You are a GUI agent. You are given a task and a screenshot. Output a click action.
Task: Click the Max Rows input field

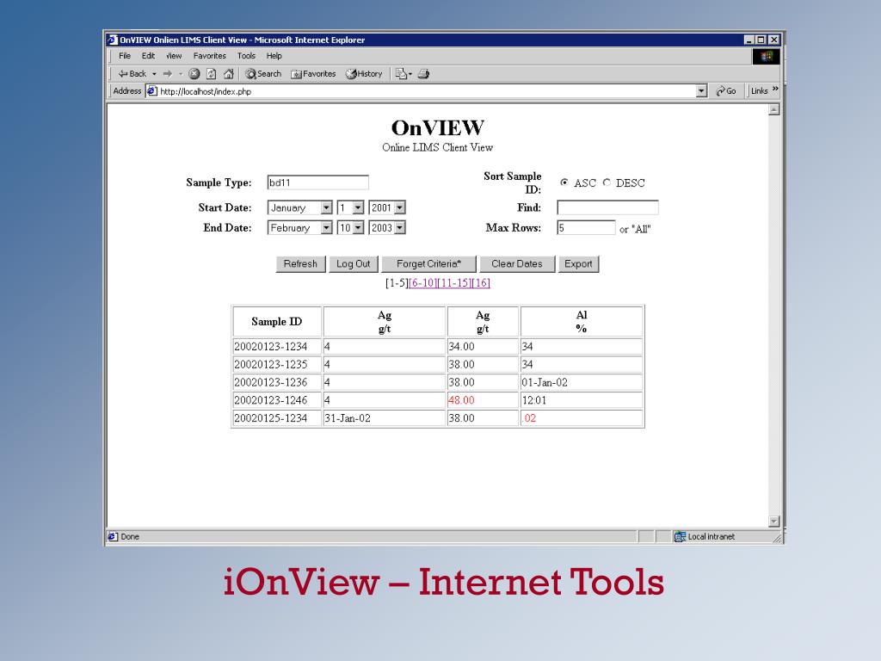pyautogui.click(x=586, y=227)
